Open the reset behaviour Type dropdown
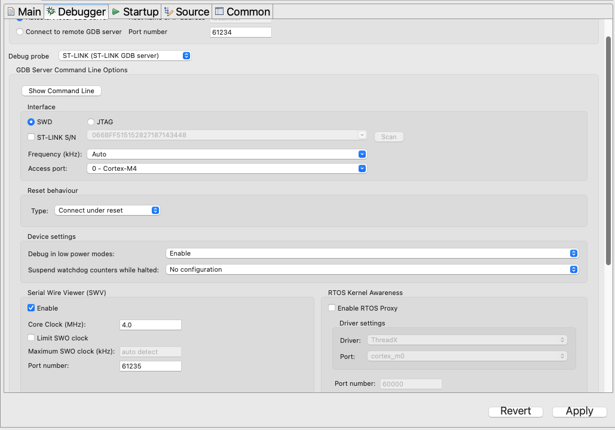 [154, 210]
